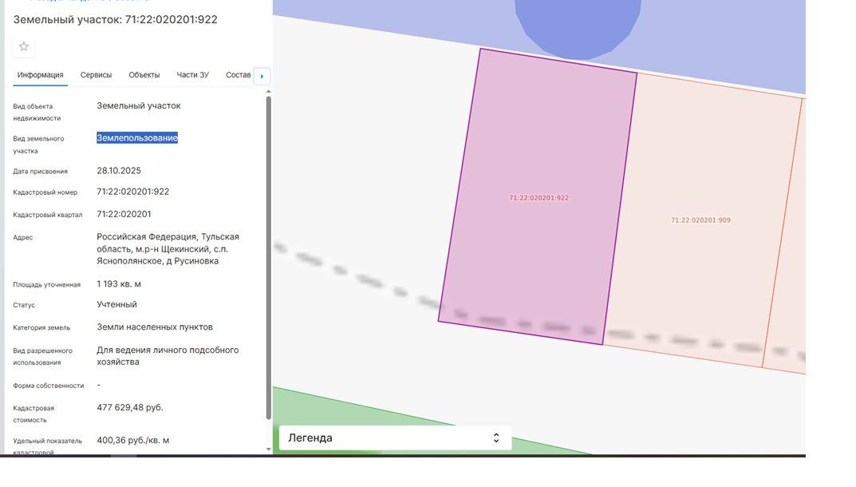Click status value Учтенный
856x487 pixels.
tap(116, 304)
